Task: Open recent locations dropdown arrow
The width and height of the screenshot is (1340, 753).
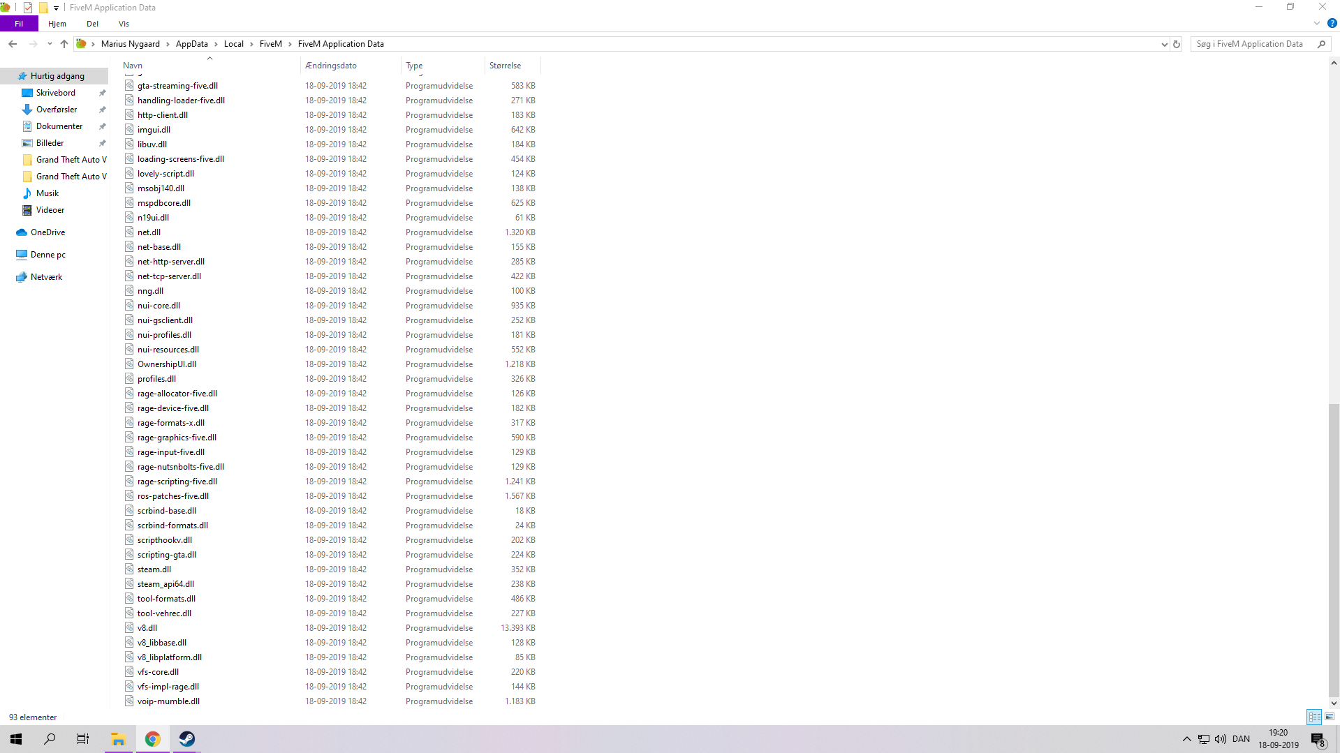Action: tap(50, 44)
